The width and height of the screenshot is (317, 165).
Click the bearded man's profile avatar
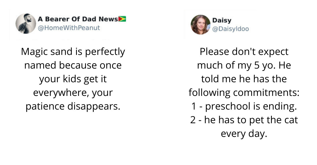tap(26, 24)
